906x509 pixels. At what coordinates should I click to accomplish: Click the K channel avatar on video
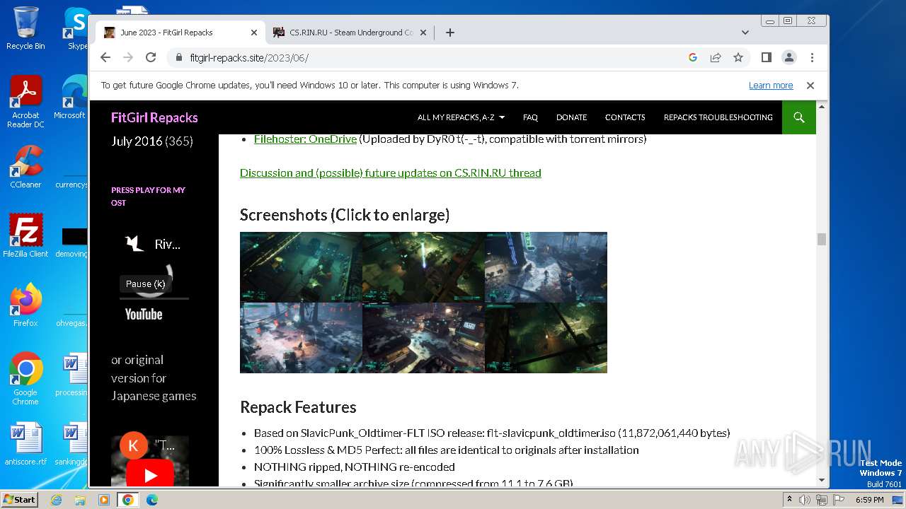tap(134, 446)
